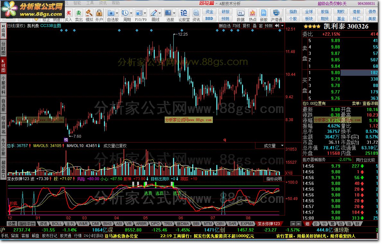Image resolution: width=382 pixels, height=244 pixels.
Task: Open the 工具 menu
Action: (x=90, y=3)
